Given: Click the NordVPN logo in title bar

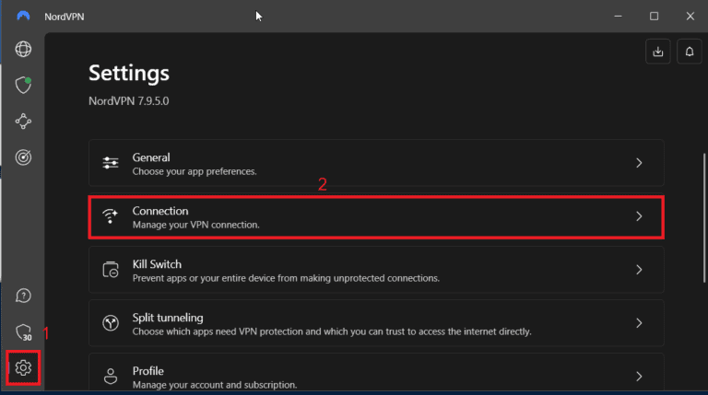Looking at the screenshot, I should [x=22, y=16].
